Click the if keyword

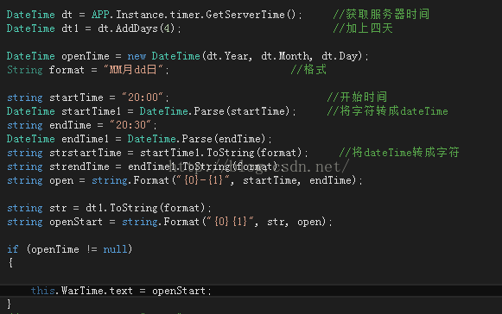click(x=12, y=249)
